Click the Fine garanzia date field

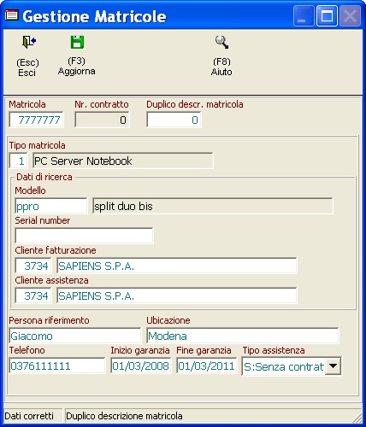206,366
